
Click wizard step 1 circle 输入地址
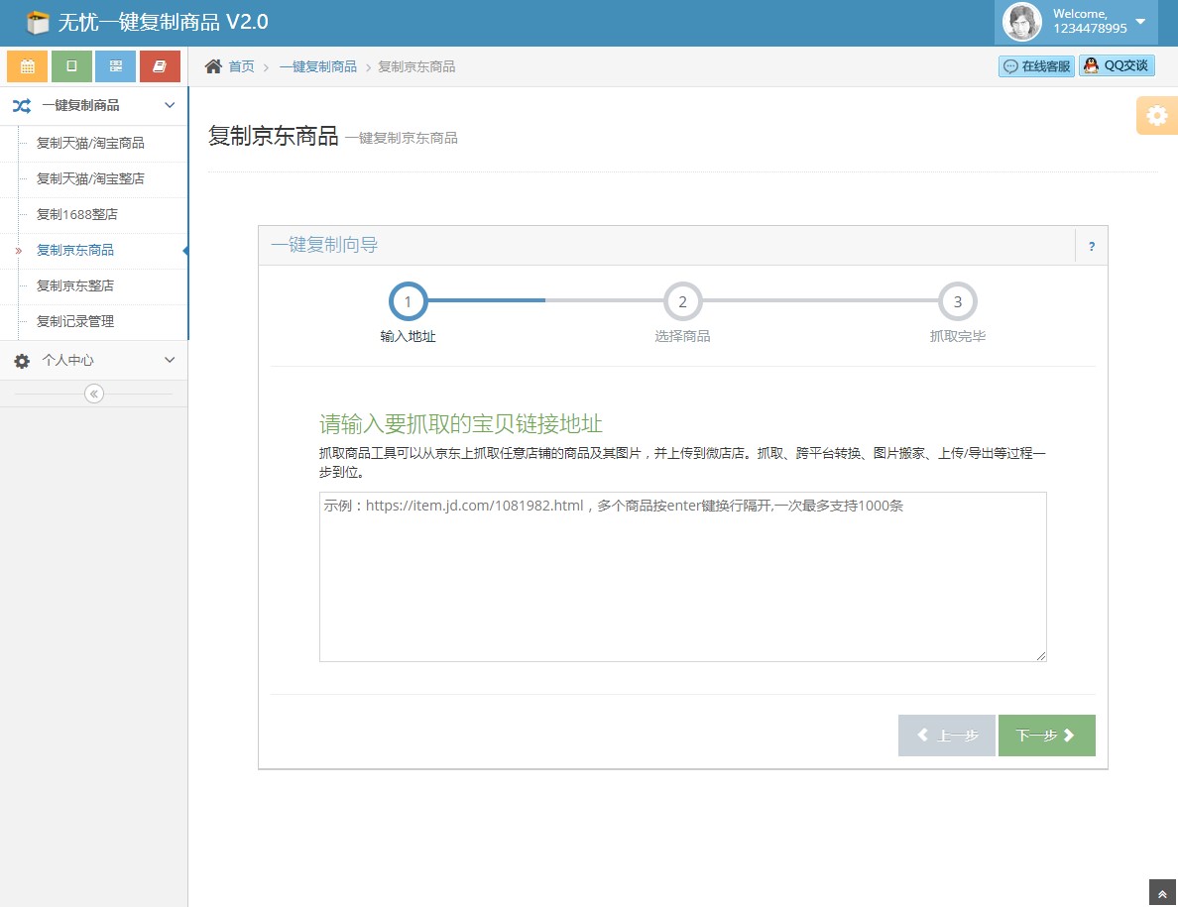pos(408,301)
